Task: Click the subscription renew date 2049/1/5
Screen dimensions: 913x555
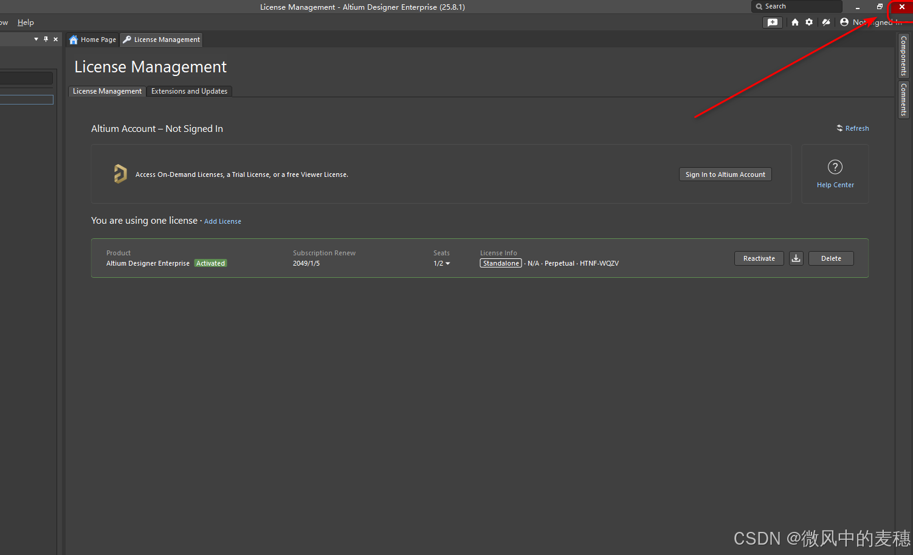Action: coord(306,263)
